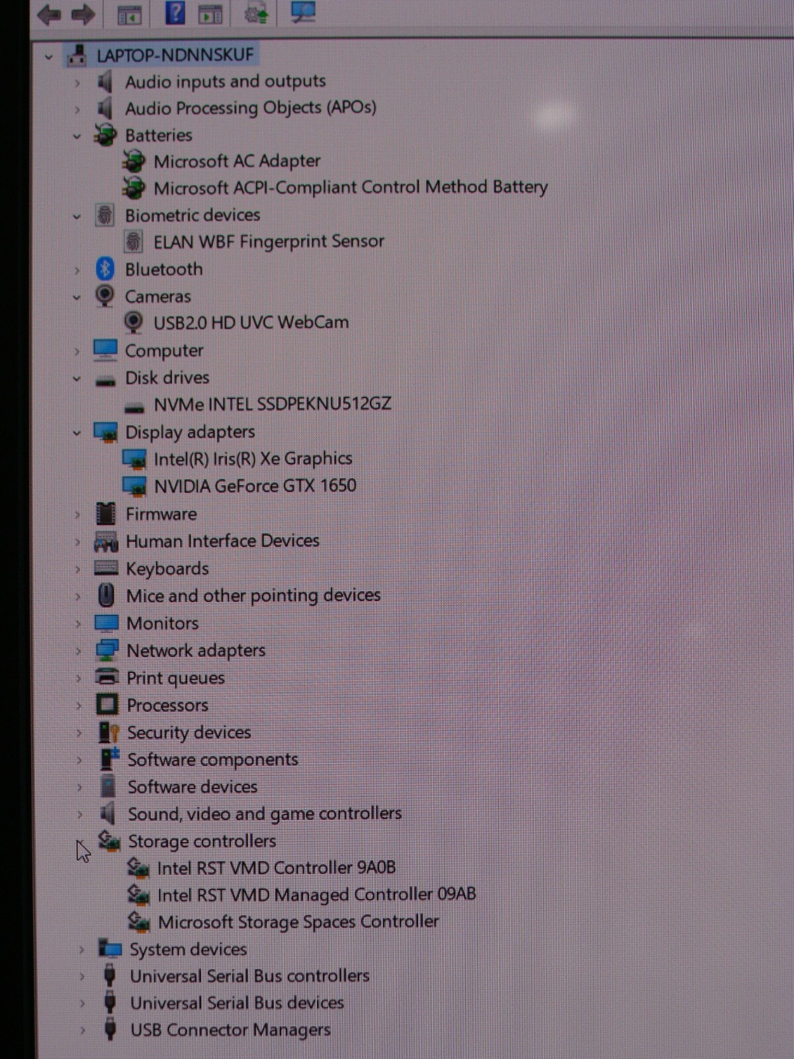Click the webcam icon beside Cameras
This screenshot has width=794, height=1059.
[x=105, y=295]
